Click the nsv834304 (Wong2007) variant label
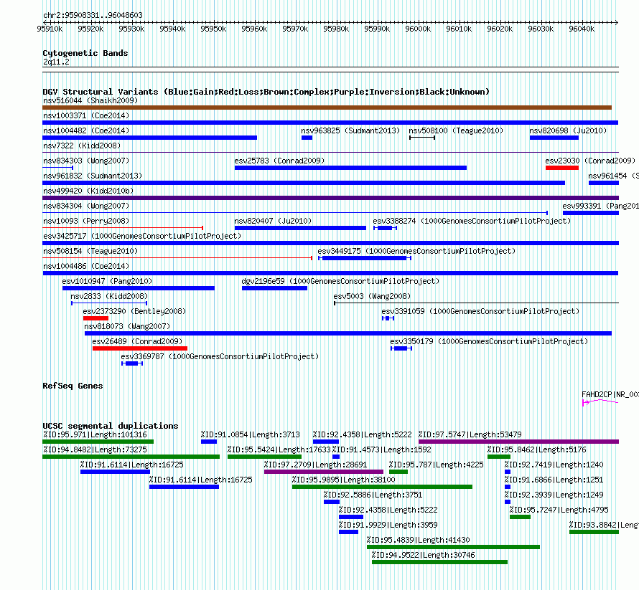This screenshot has height=590, width=639. tap(86, 206)
